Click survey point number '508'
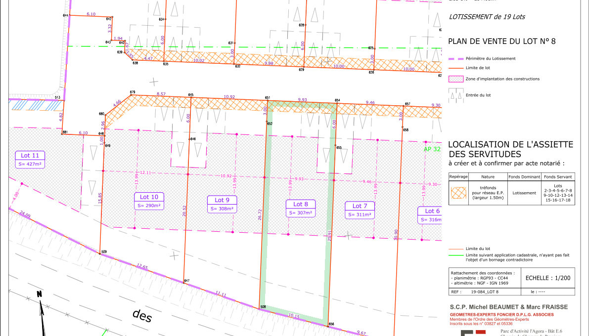The width and height of the screenshot is (589, 336). click(263, 307)
